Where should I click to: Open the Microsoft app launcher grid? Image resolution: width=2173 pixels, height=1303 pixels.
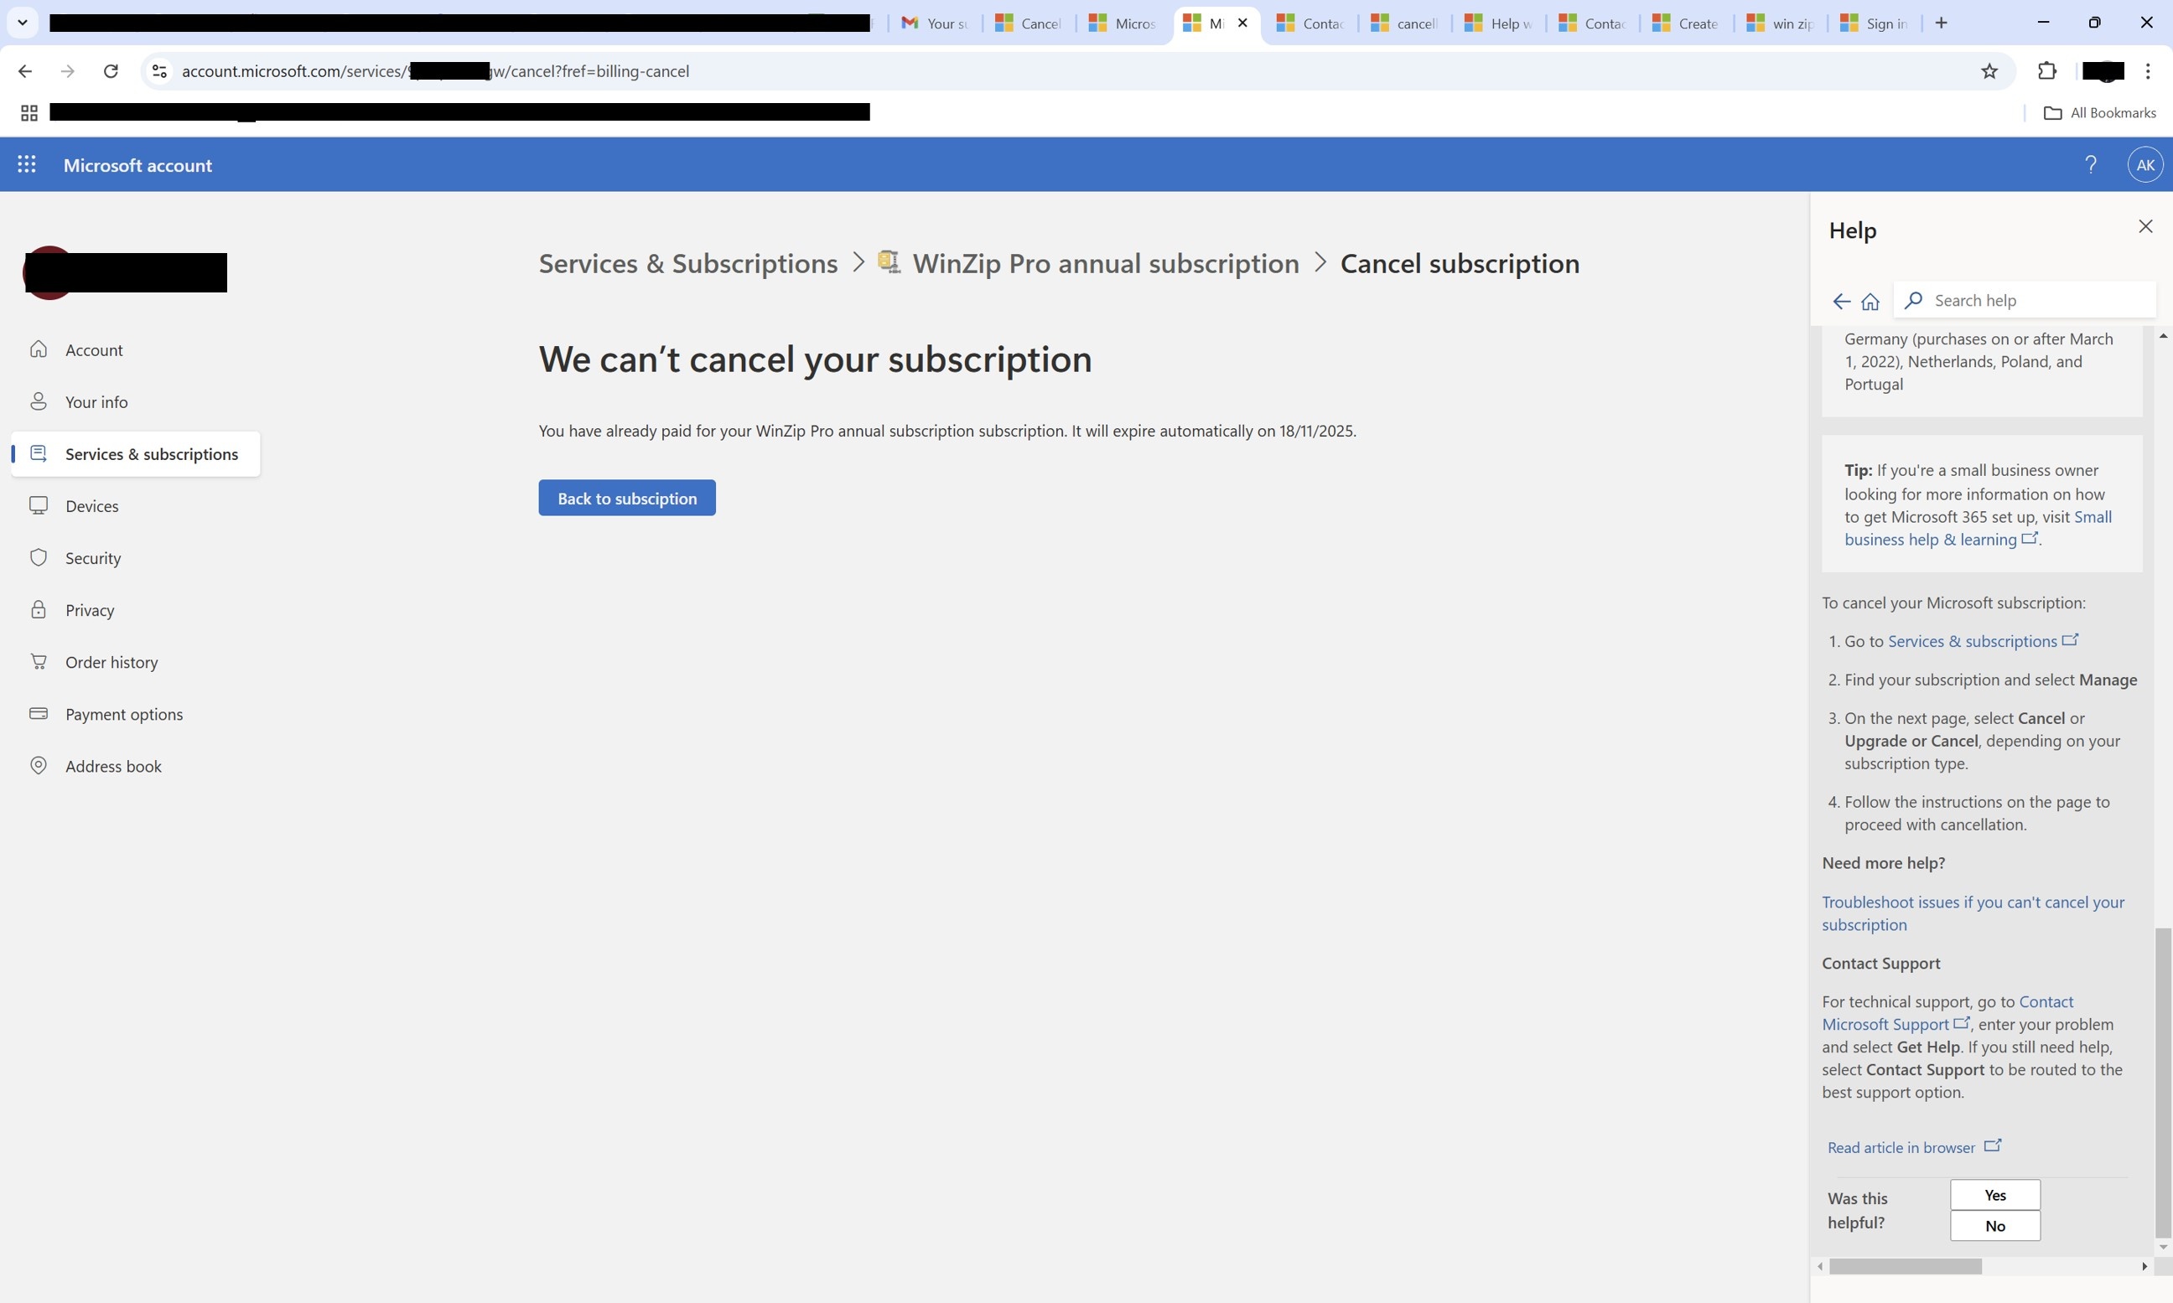pos(26,164)
